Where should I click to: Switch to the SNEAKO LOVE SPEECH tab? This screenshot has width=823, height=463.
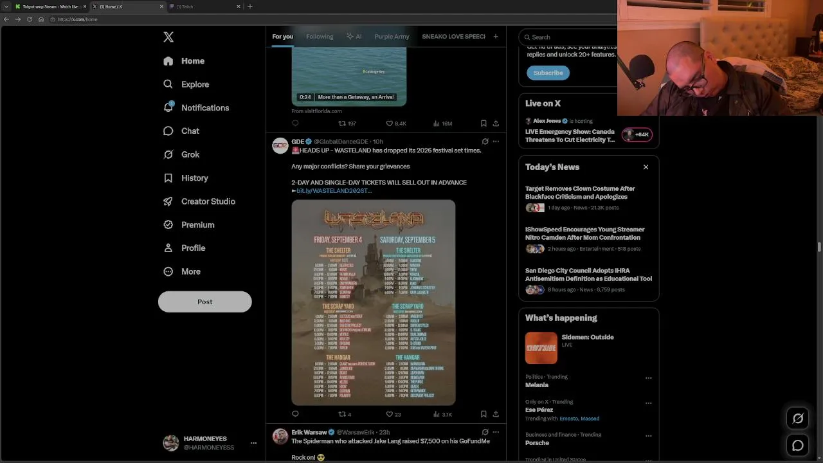[x=453, y=37]
